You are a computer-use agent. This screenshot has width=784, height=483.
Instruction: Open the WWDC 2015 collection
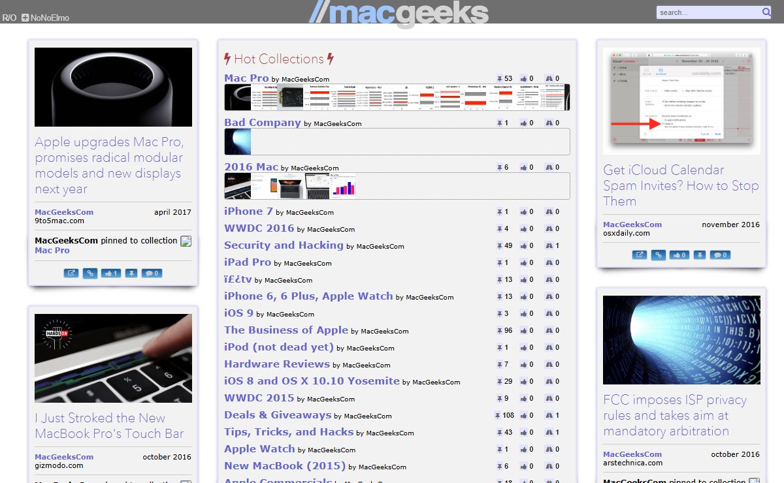click(259, 397)
